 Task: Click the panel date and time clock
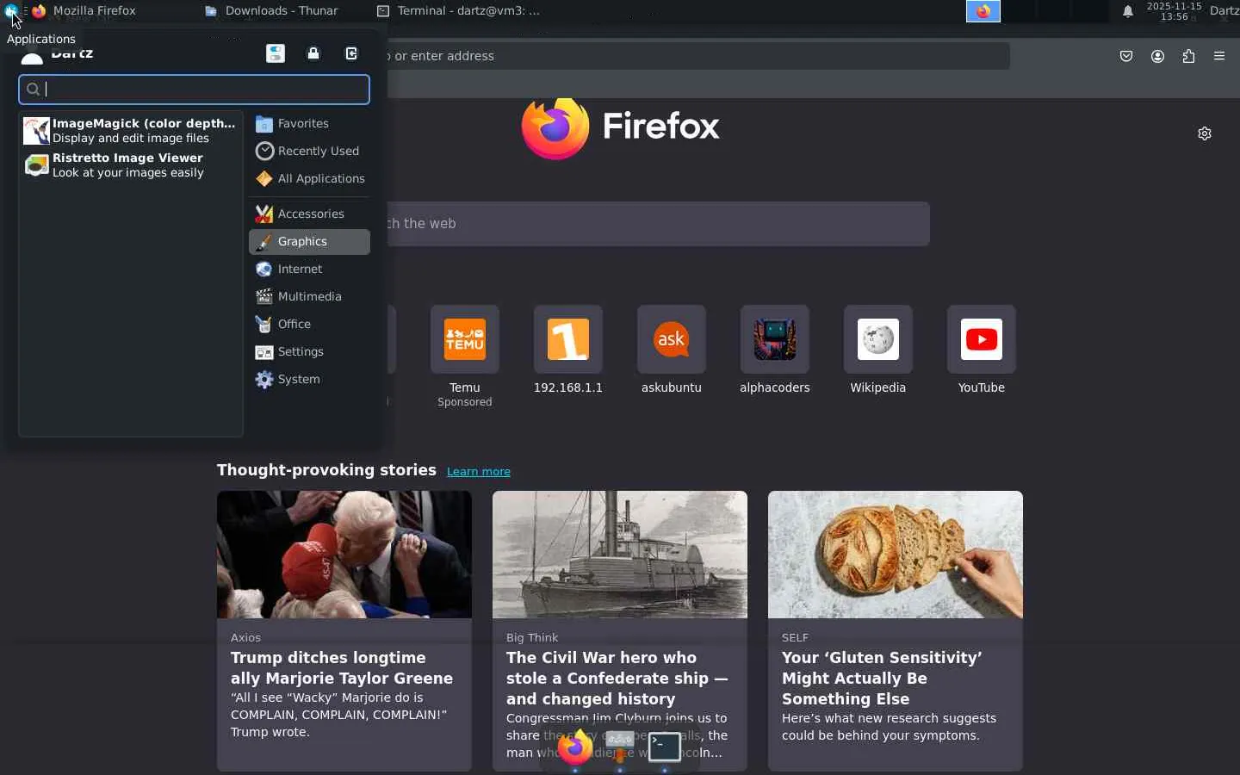1174,11
